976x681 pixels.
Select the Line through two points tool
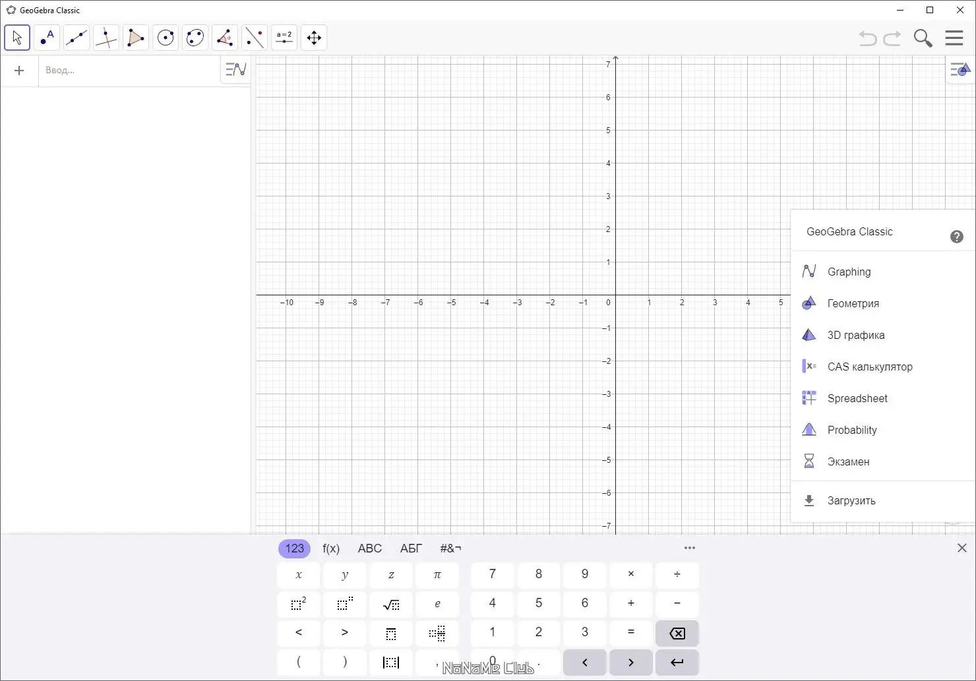[76, 38]
